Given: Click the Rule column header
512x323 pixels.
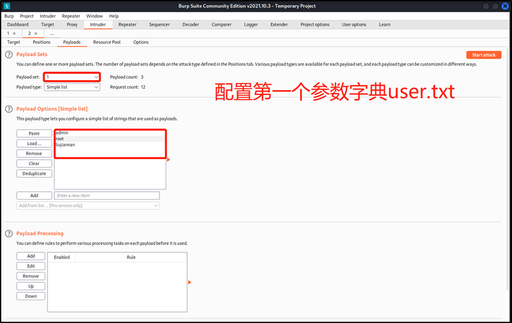Looking at the screenshot, I should coord(131,258).
